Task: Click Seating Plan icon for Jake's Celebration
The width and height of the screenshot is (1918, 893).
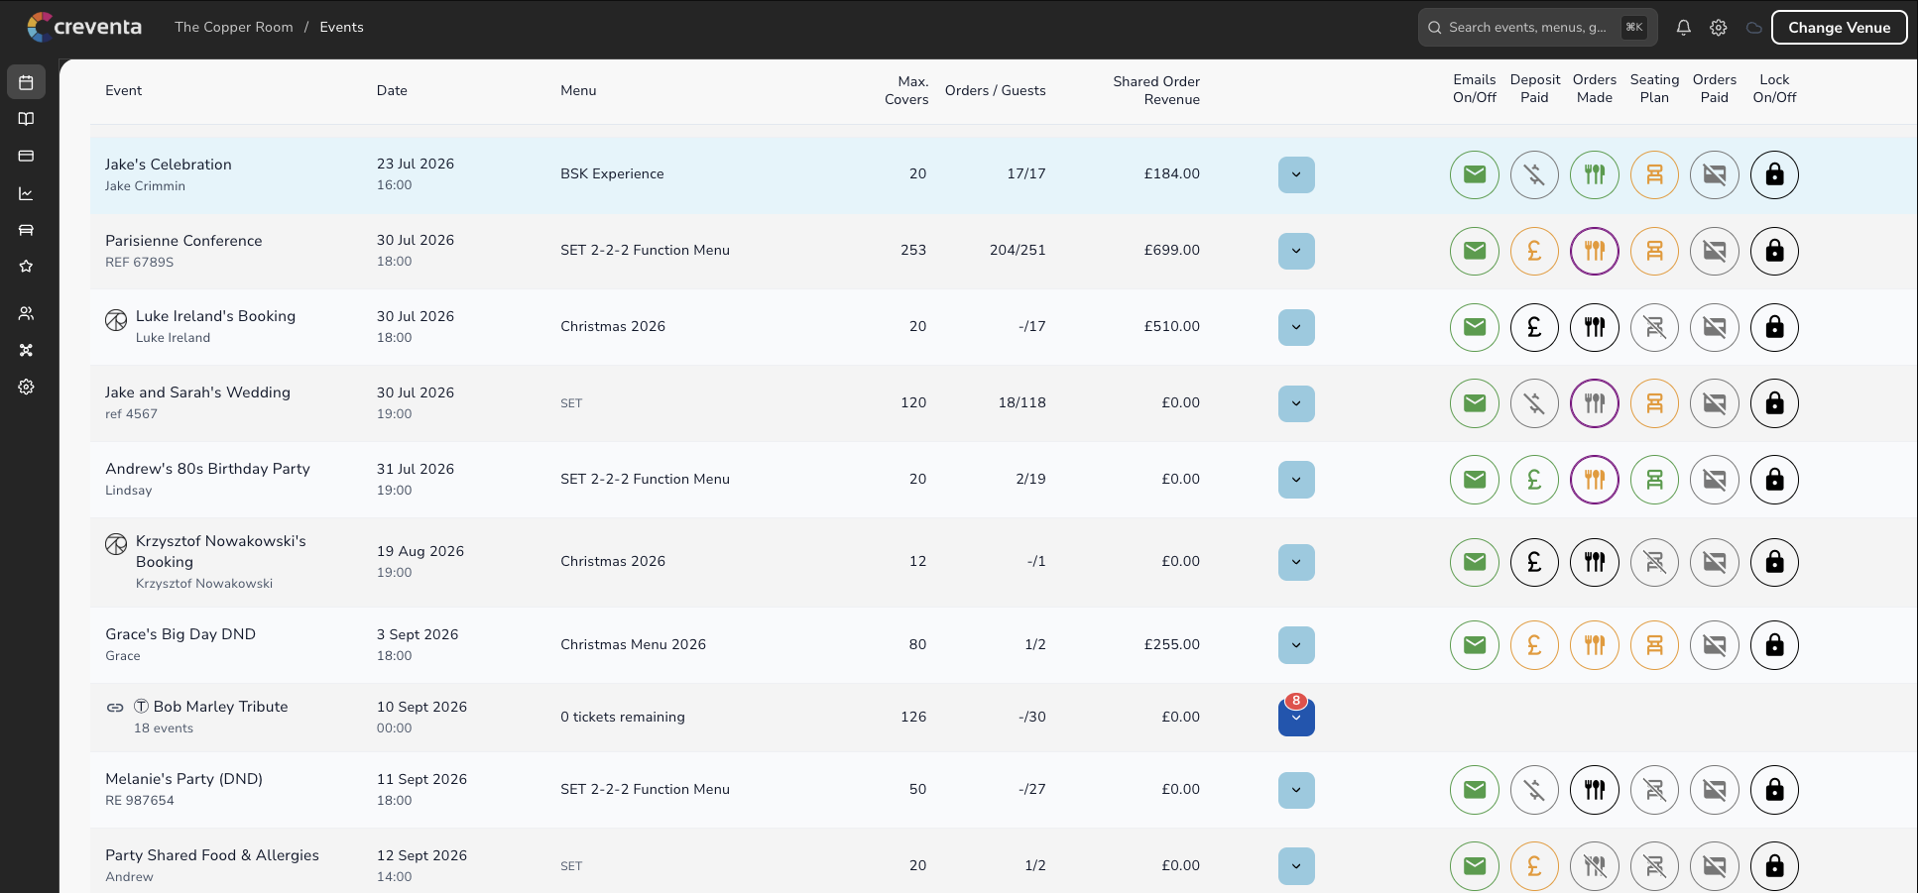Action: 1654,174
